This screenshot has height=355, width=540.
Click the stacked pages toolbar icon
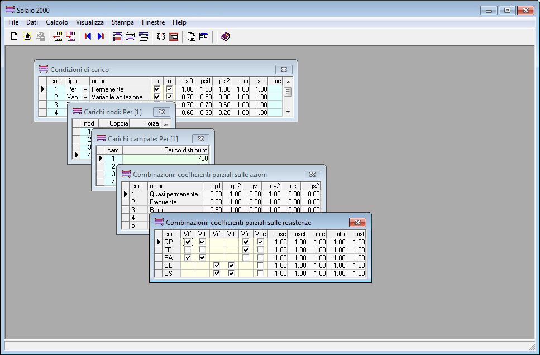[191, 36]
